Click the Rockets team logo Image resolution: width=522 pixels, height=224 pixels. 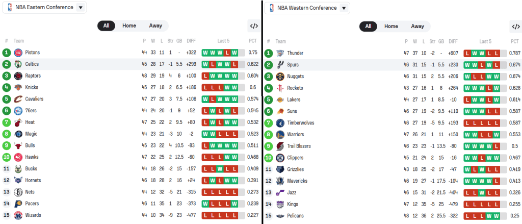coord(280,88)
